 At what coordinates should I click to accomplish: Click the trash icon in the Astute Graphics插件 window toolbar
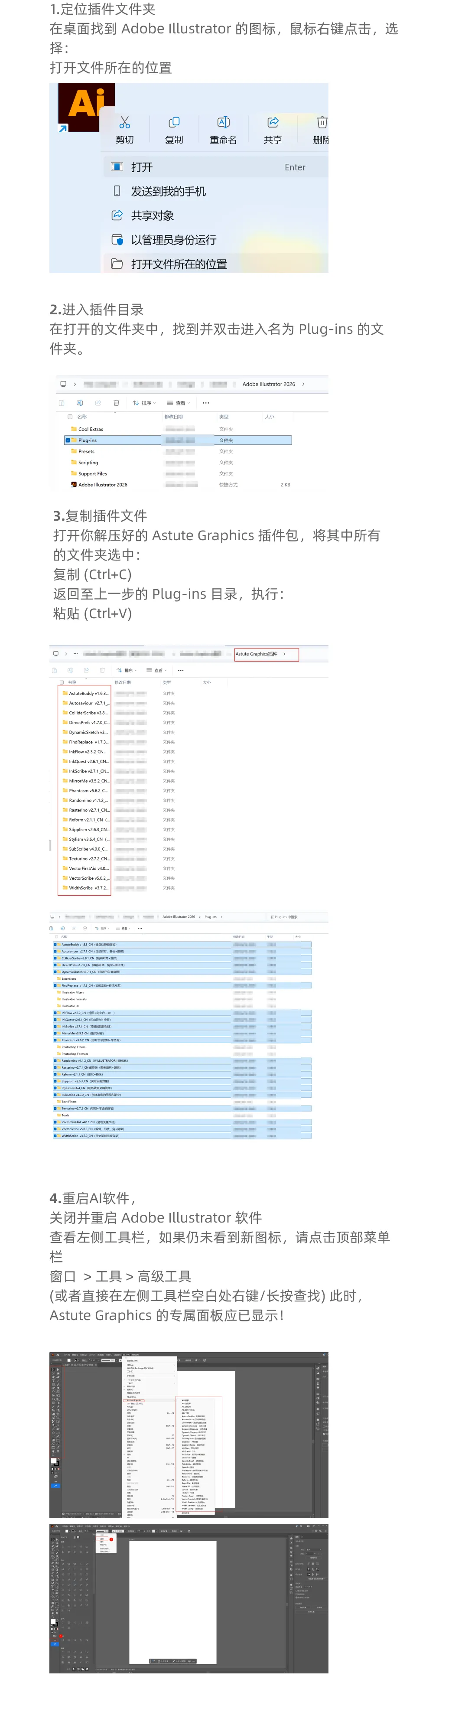coord(102,671)
